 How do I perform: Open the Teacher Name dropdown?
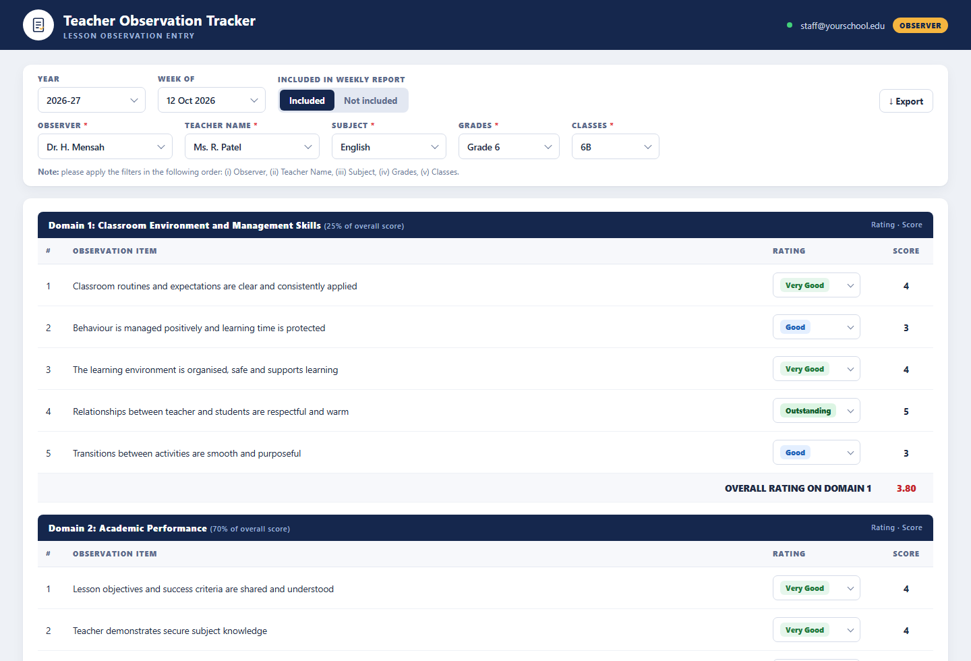(252, 147)
